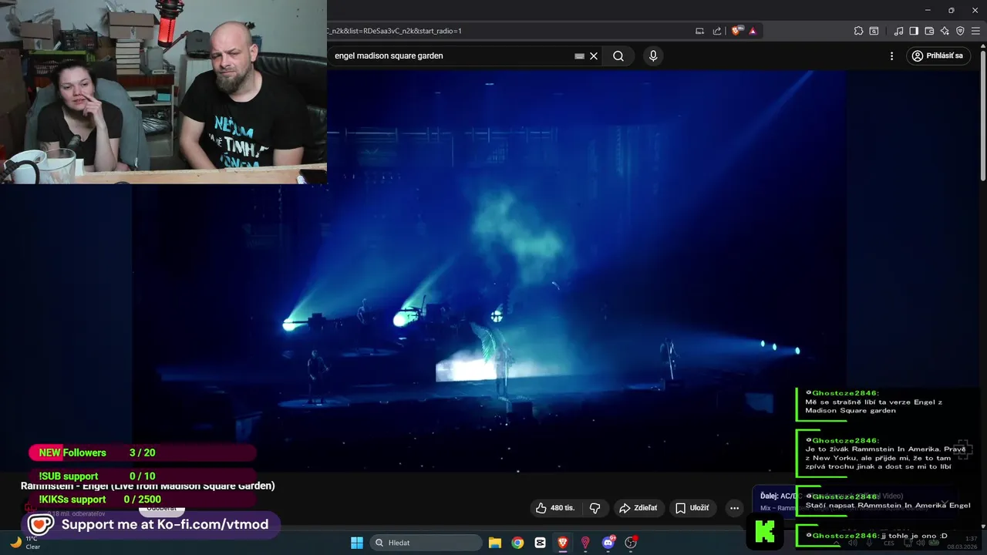Open the Brave VPN shield icon
This screenshot has height=555, width=987.
point(960,31)
